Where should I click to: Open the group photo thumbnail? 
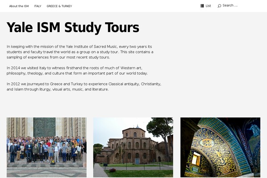(x=47, y=147)
